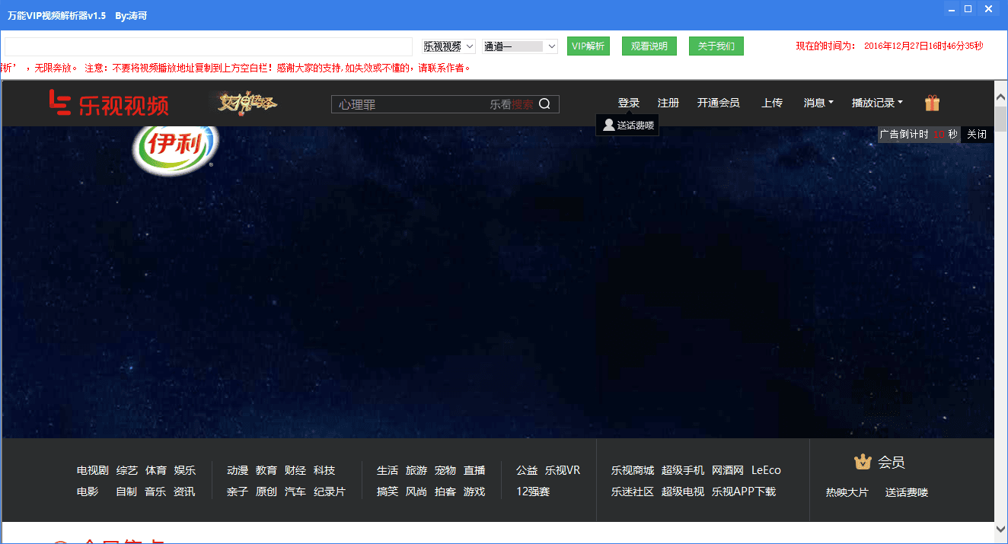This screenshot has height=544, width=1008.
Task: Open the 播放记录 history dropdown
Action: pos(877,103)
